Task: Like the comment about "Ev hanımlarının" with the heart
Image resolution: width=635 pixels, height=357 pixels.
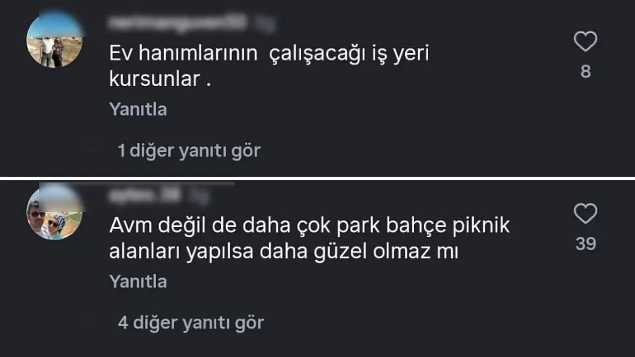Action: (585, 41)
